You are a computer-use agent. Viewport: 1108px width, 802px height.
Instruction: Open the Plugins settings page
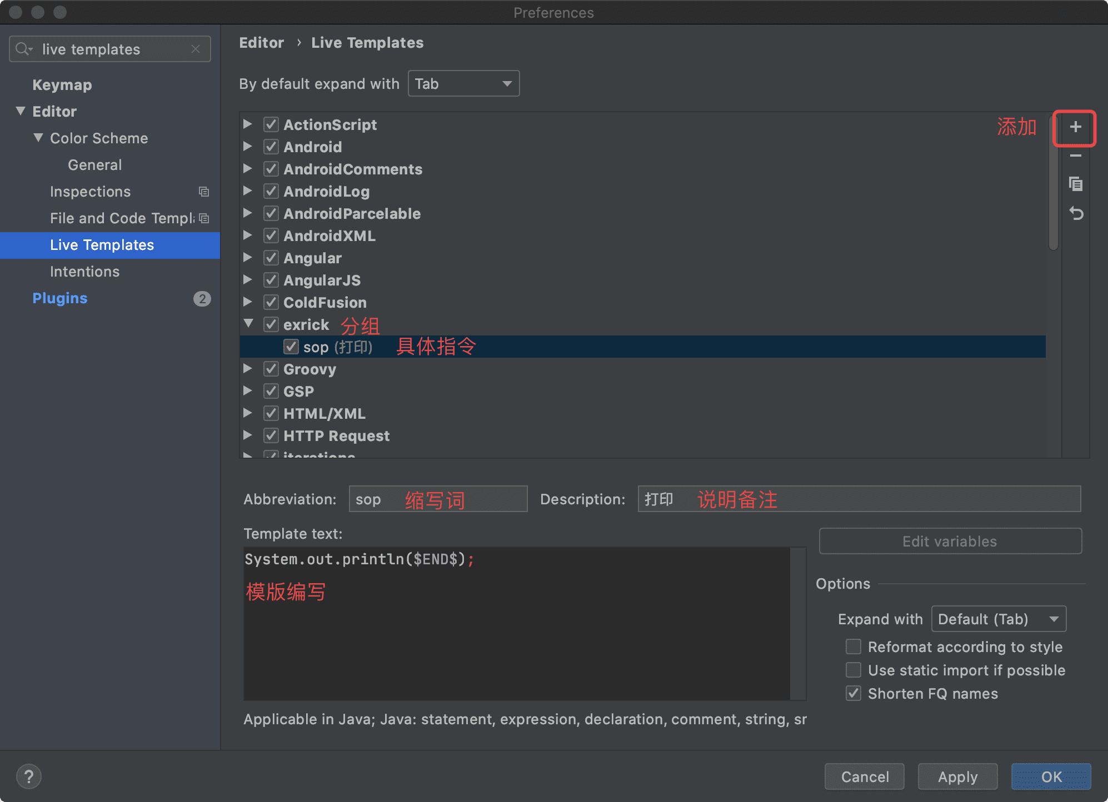click(x=60, y=298)
